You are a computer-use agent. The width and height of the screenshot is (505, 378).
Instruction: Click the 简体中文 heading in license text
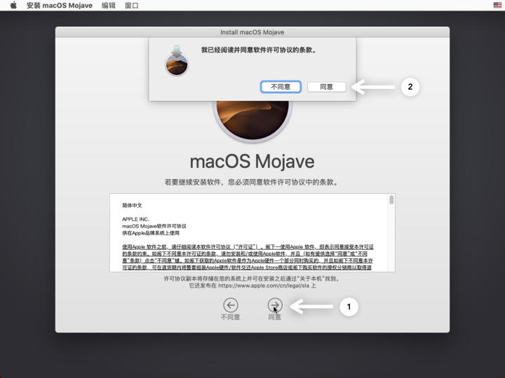click(x=132, y=205)
